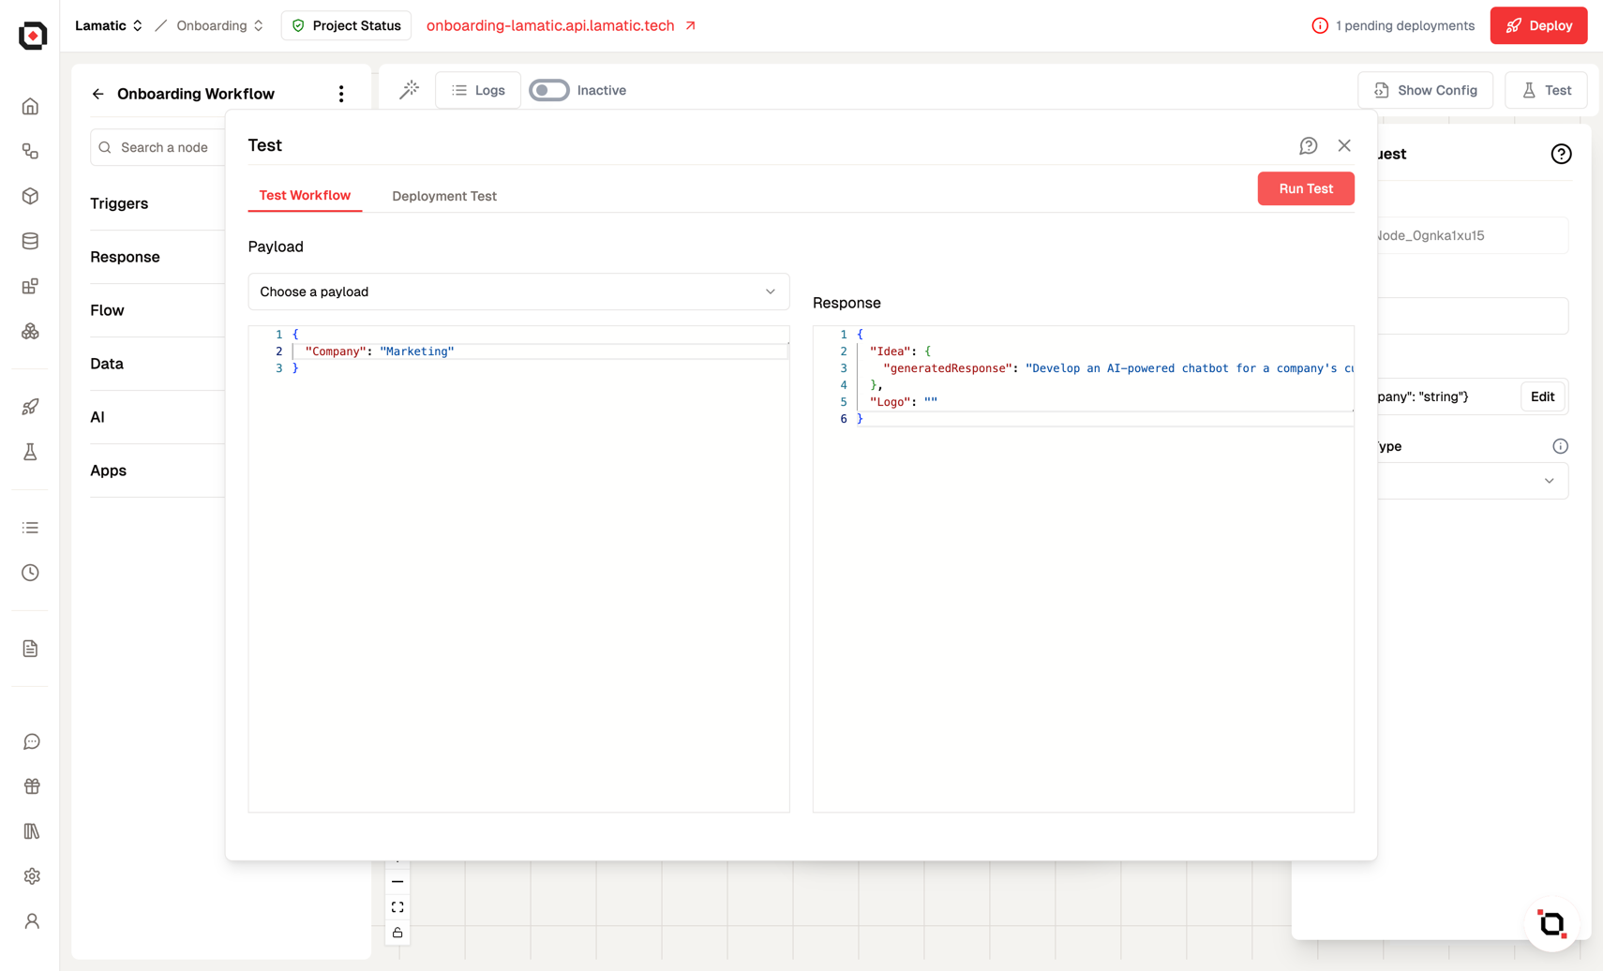1603x971 pixels.
Task: Open the chat bubble icon in sidebar
Action: click(x=32, y=741)
